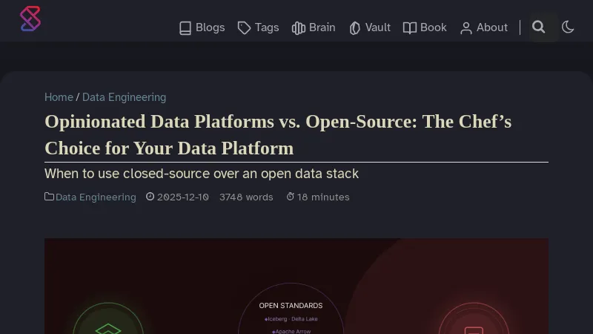Click the article title heading
This screenshot has width=593, height=334.
(278, 134)
